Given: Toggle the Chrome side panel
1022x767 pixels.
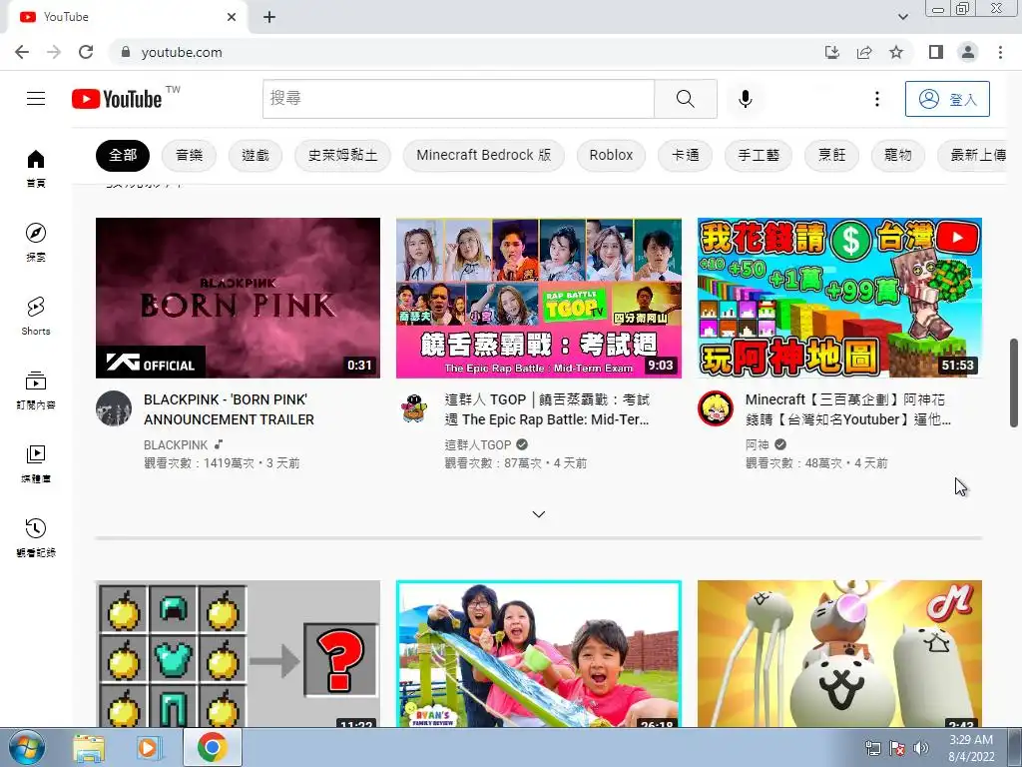Looking at the screenshot, I should pos(936,52).
